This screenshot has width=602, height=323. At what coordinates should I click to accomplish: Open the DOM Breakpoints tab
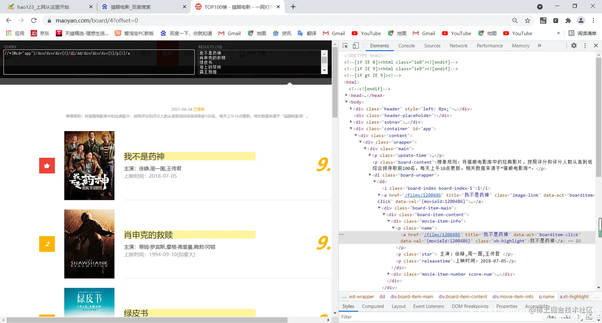click(x=470, y=306)
